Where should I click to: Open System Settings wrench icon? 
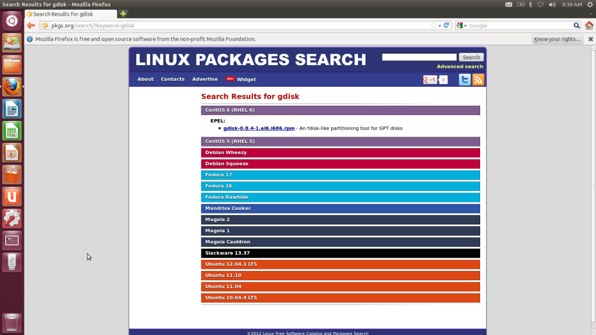tap(12, 219)
